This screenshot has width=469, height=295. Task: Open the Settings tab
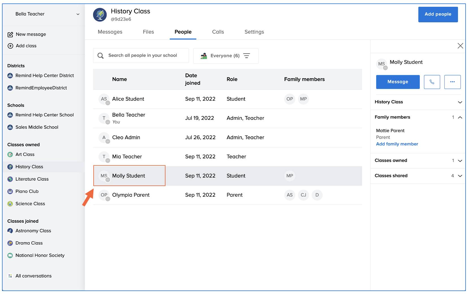tap(254, 32)
